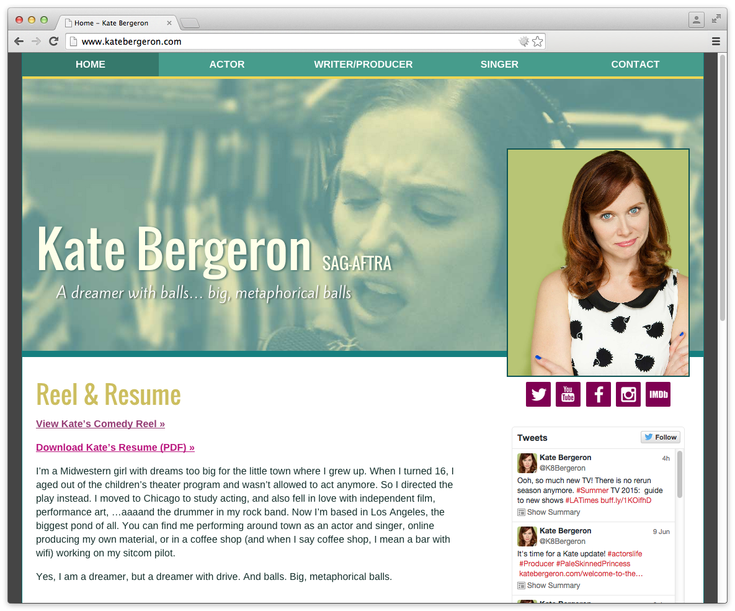Click the browser forward arrow
Screen dimensions: 735x611
[x=36, y=42]
